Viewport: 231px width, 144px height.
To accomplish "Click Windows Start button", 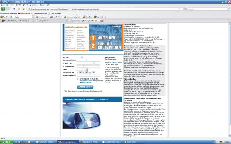I will point(6,141).
